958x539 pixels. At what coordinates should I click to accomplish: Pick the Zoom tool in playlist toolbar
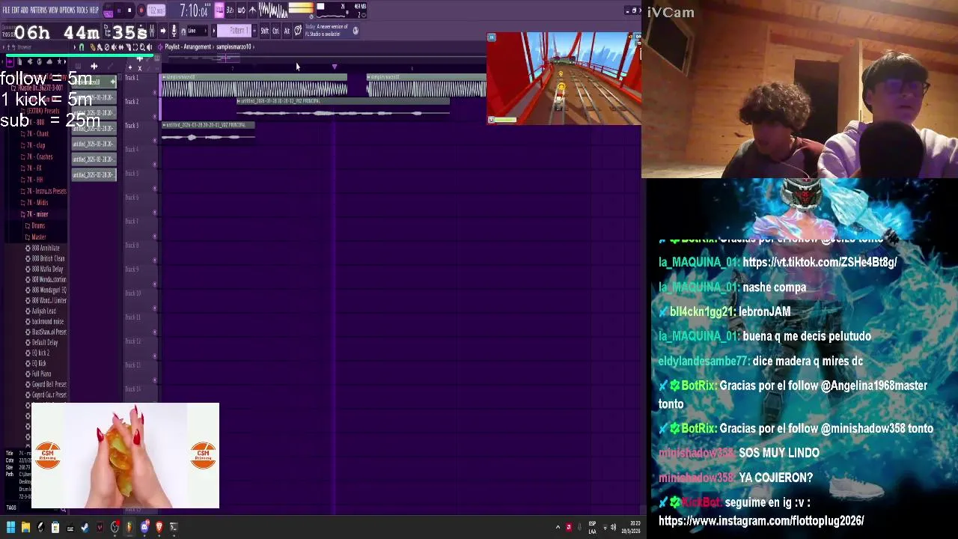click(142, 46)
